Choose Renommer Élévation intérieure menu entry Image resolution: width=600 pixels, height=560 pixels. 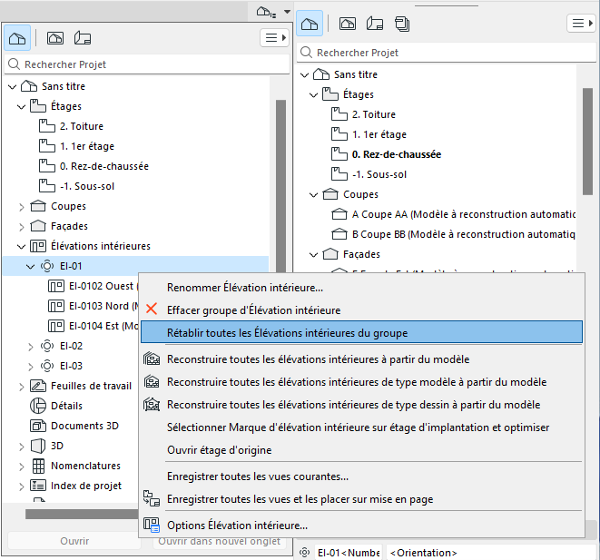coord(361,288)
